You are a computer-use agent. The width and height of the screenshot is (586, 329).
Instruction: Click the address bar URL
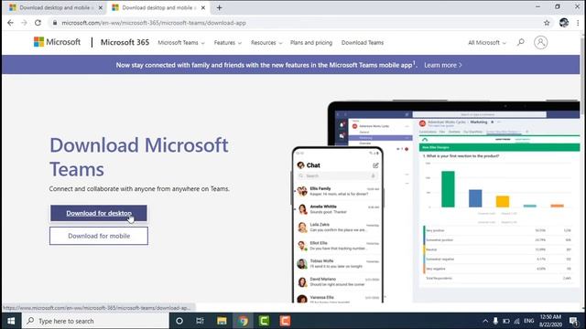[x=154, y=23]
